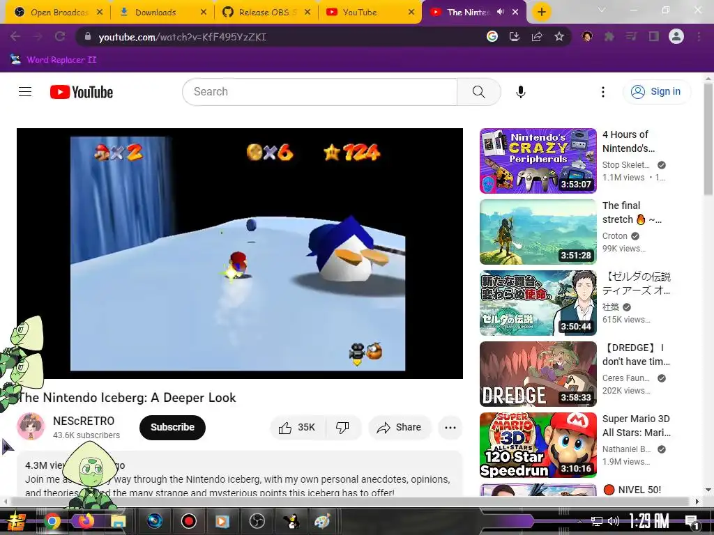Open Nintendo's Crazy Peripherals thumbnail

pos(538,161)
